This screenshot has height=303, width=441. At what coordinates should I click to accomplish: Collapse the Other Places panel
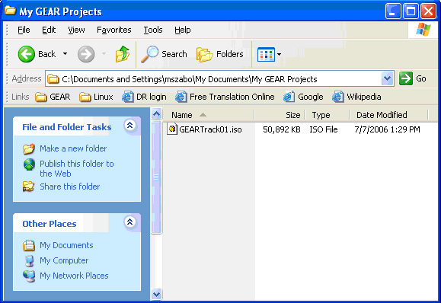pos(130,222)
